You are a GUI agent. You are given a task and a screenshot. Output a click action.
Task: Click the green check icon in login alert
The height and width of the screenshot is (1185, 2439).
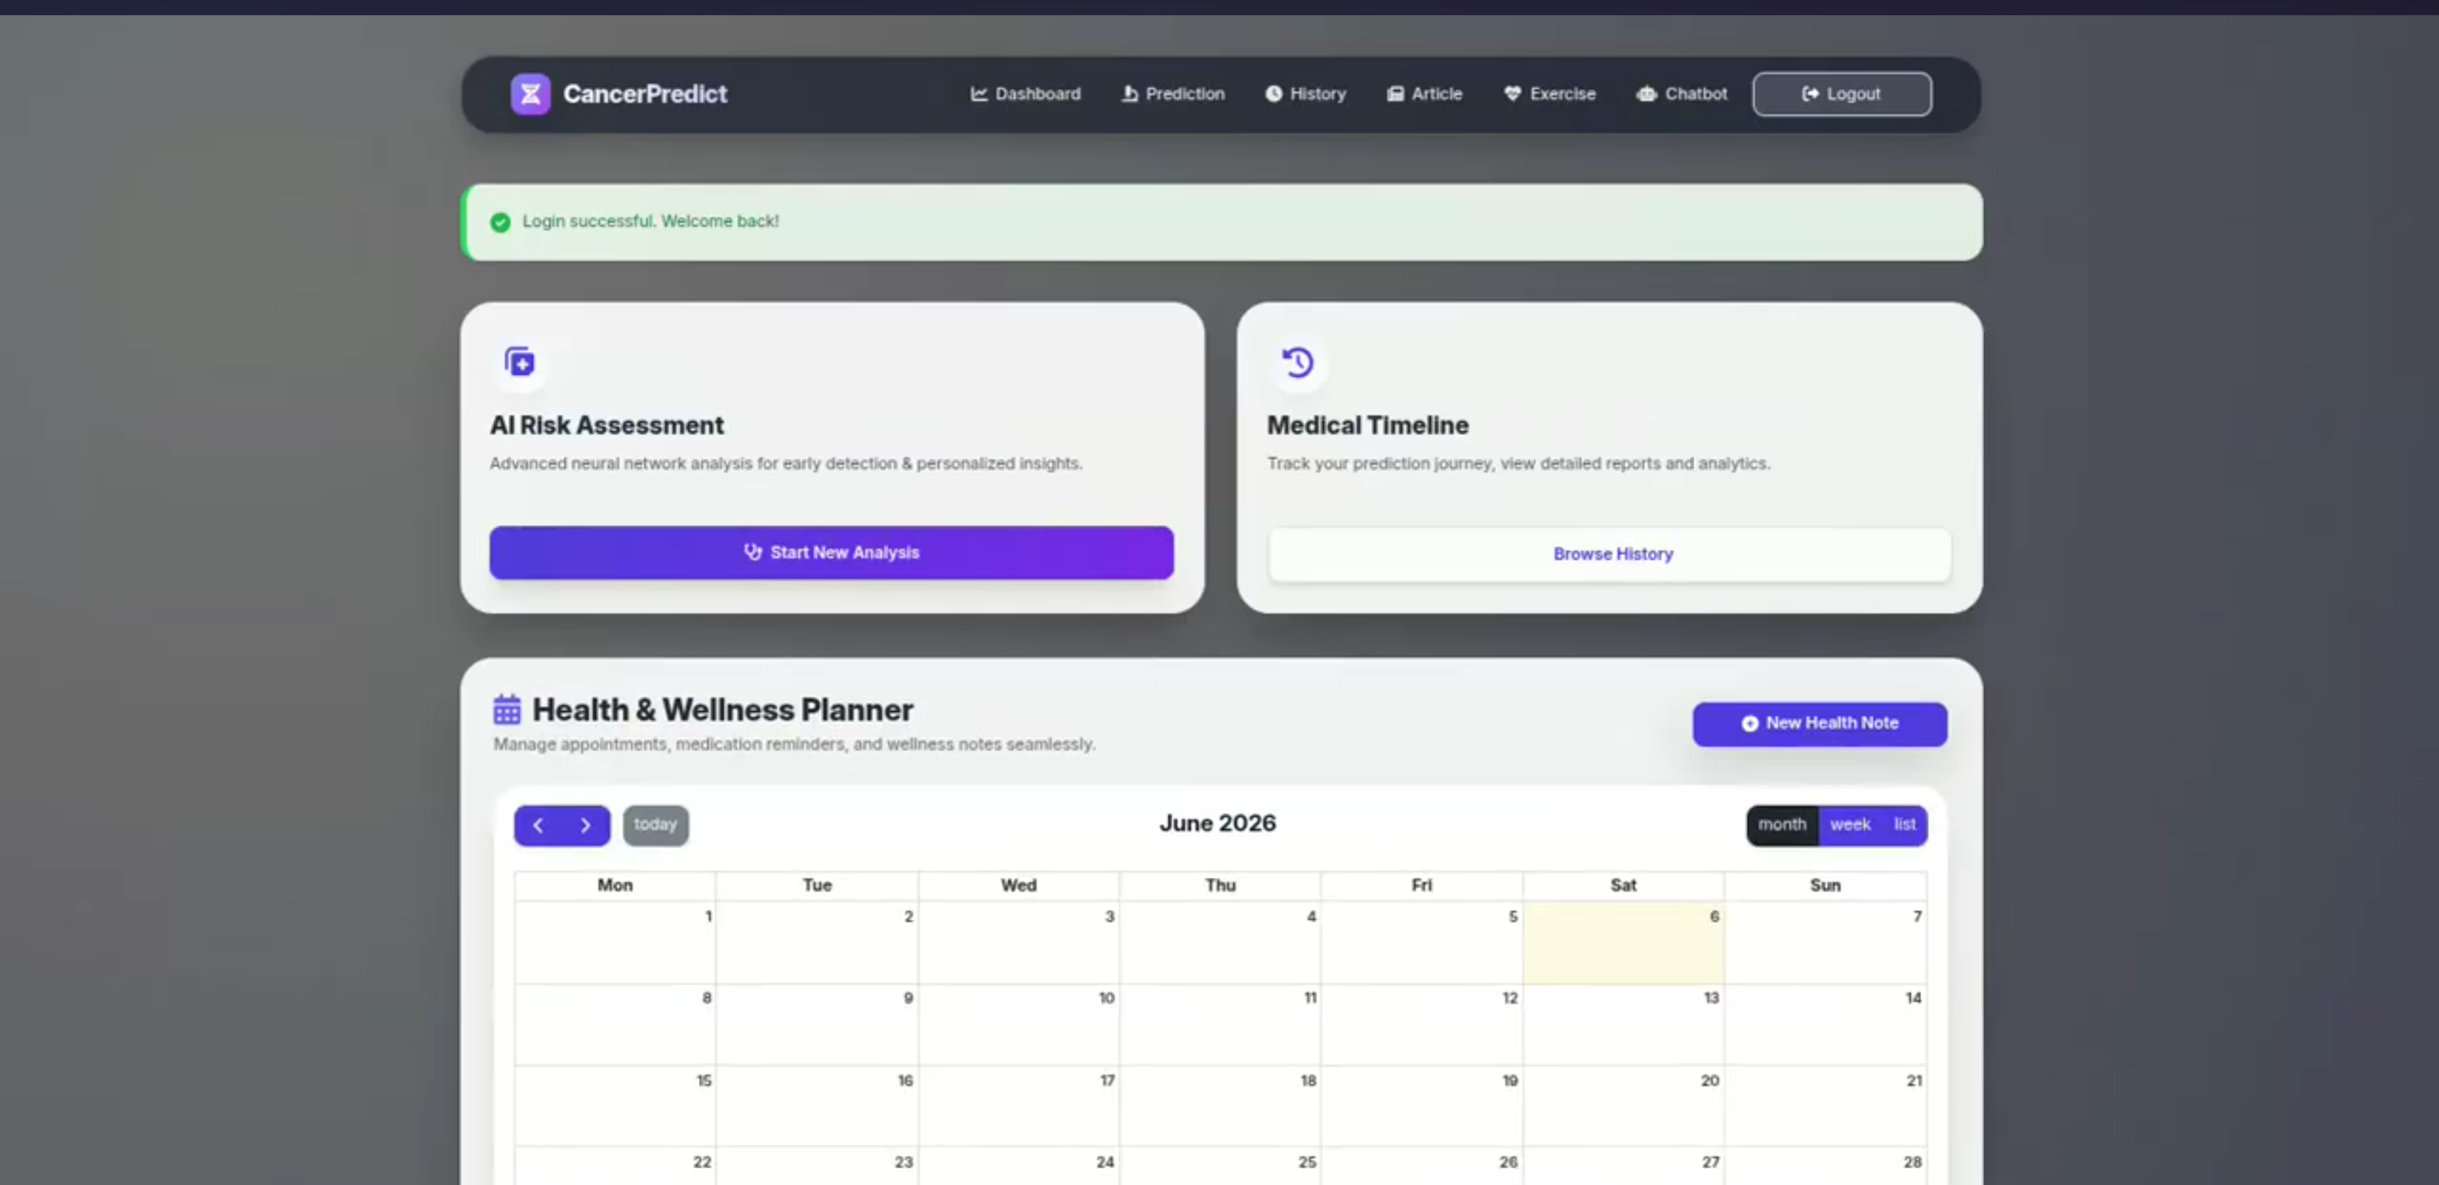(500, 223)
